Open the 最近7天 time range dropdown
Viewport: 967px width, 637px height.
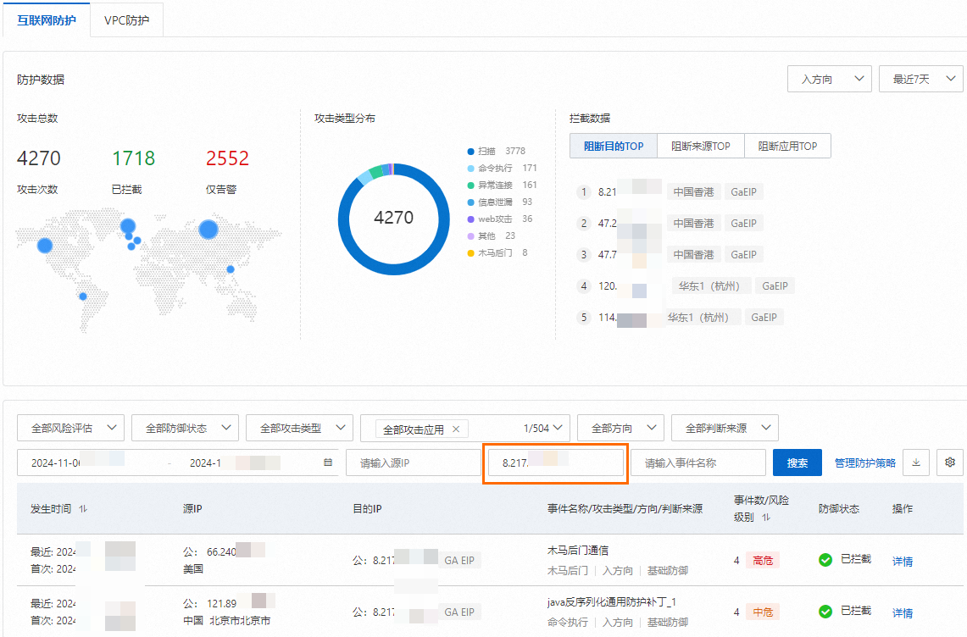pyautogui.click(x=920, y=79)
